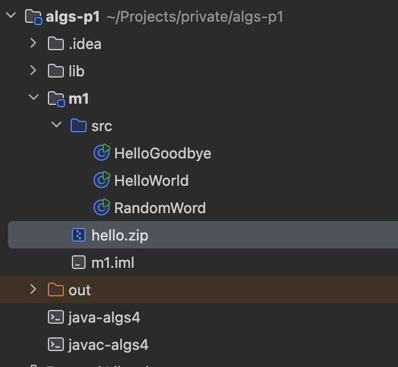Select the algs-p1 project name
398x367 pixels.
[x=72, y=17]
